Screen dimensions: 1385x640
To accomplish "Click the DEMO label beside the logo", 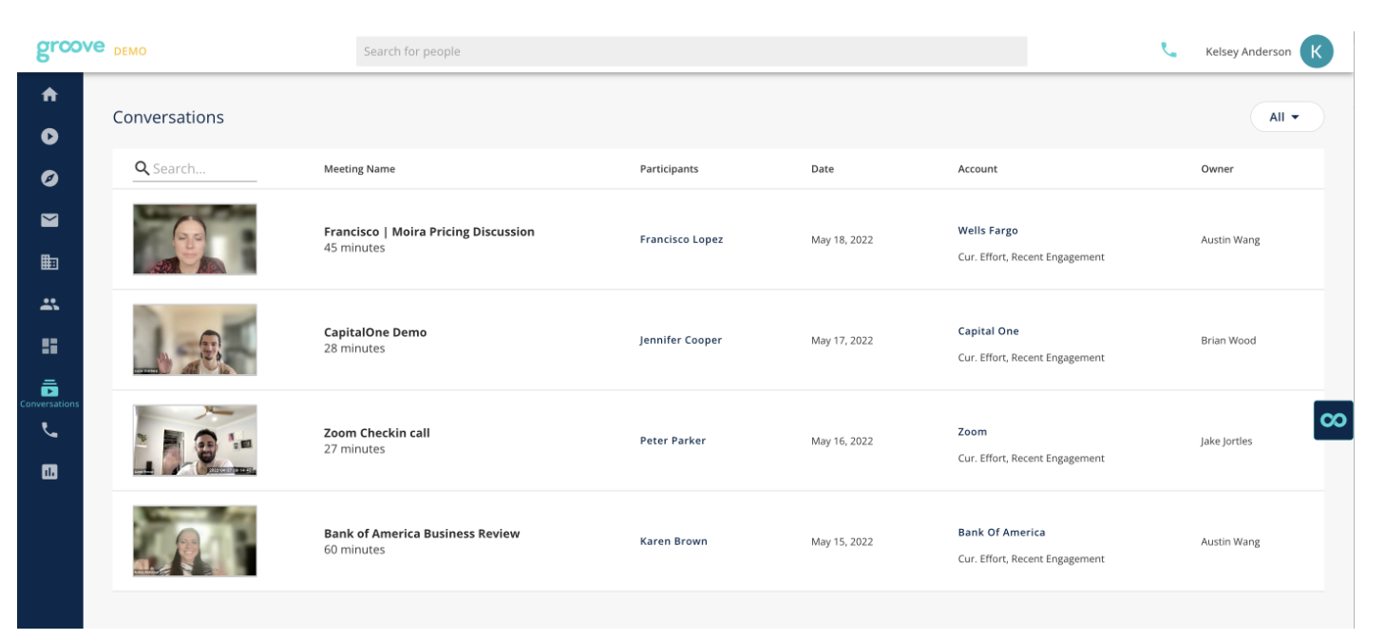I will coord(130,51).
